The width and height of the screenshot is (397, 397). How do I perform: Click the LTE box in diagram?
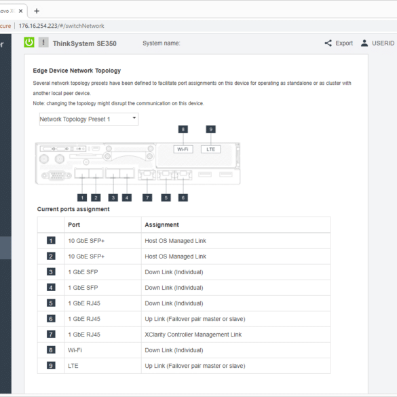[210, 149]
